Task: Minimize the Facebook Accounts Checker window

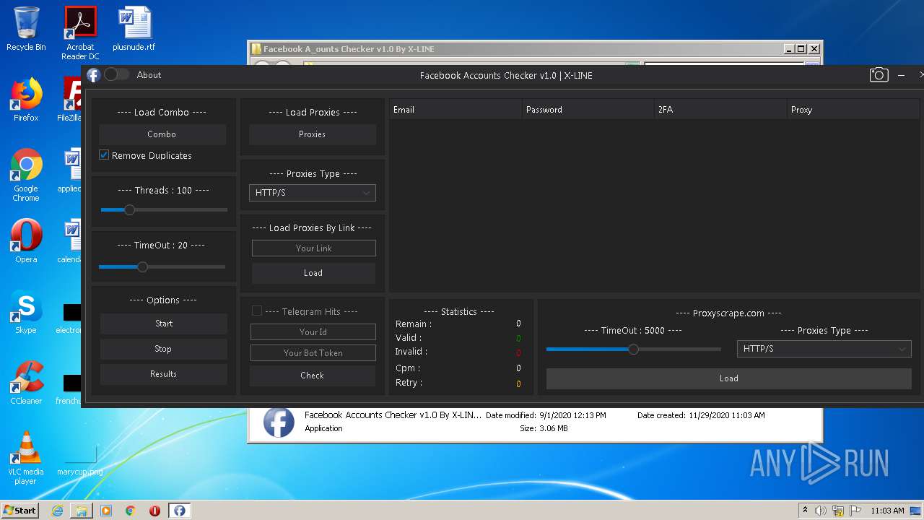Action: tap(902, 75)
